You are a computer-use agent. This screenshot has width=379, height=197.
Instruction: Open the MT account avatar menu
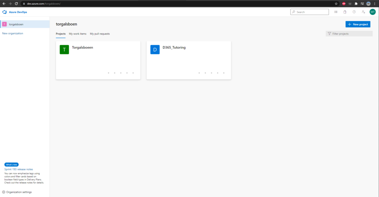(372, 12)
